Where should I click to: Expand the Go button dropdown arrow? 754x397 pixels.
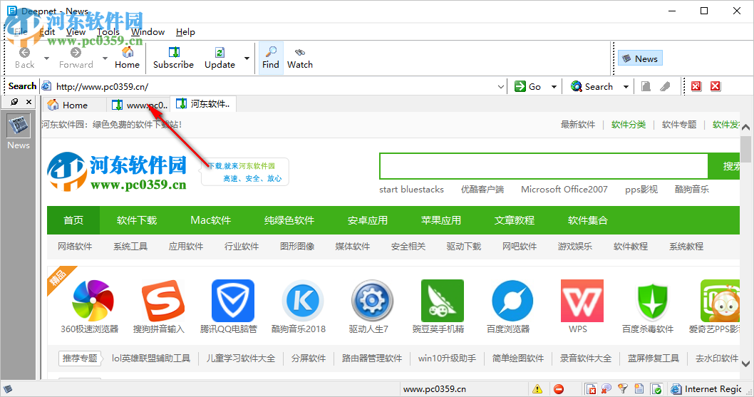[554, 87]
